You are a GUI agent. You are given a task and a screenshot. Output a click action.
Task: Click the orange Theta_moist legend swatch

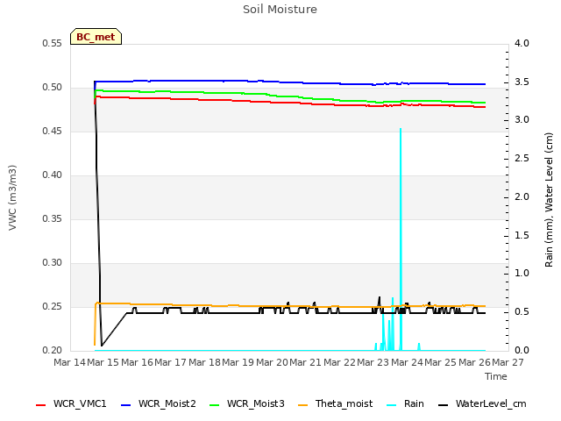(302, 405)
